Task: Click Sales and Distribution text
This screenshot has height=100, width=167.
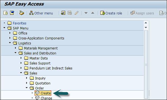Action: pos(40,53)
